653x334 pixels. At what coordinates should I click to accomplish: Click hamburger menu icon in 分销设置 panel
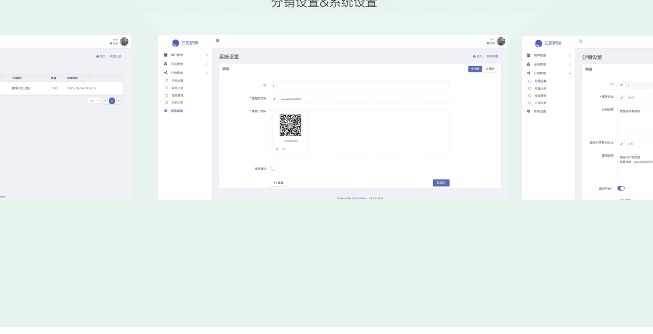click(580, 41)
